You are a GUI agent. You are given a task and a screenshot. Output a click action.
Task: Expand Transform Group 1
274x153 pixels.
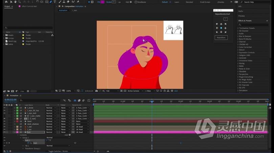(x=23, y=149)
